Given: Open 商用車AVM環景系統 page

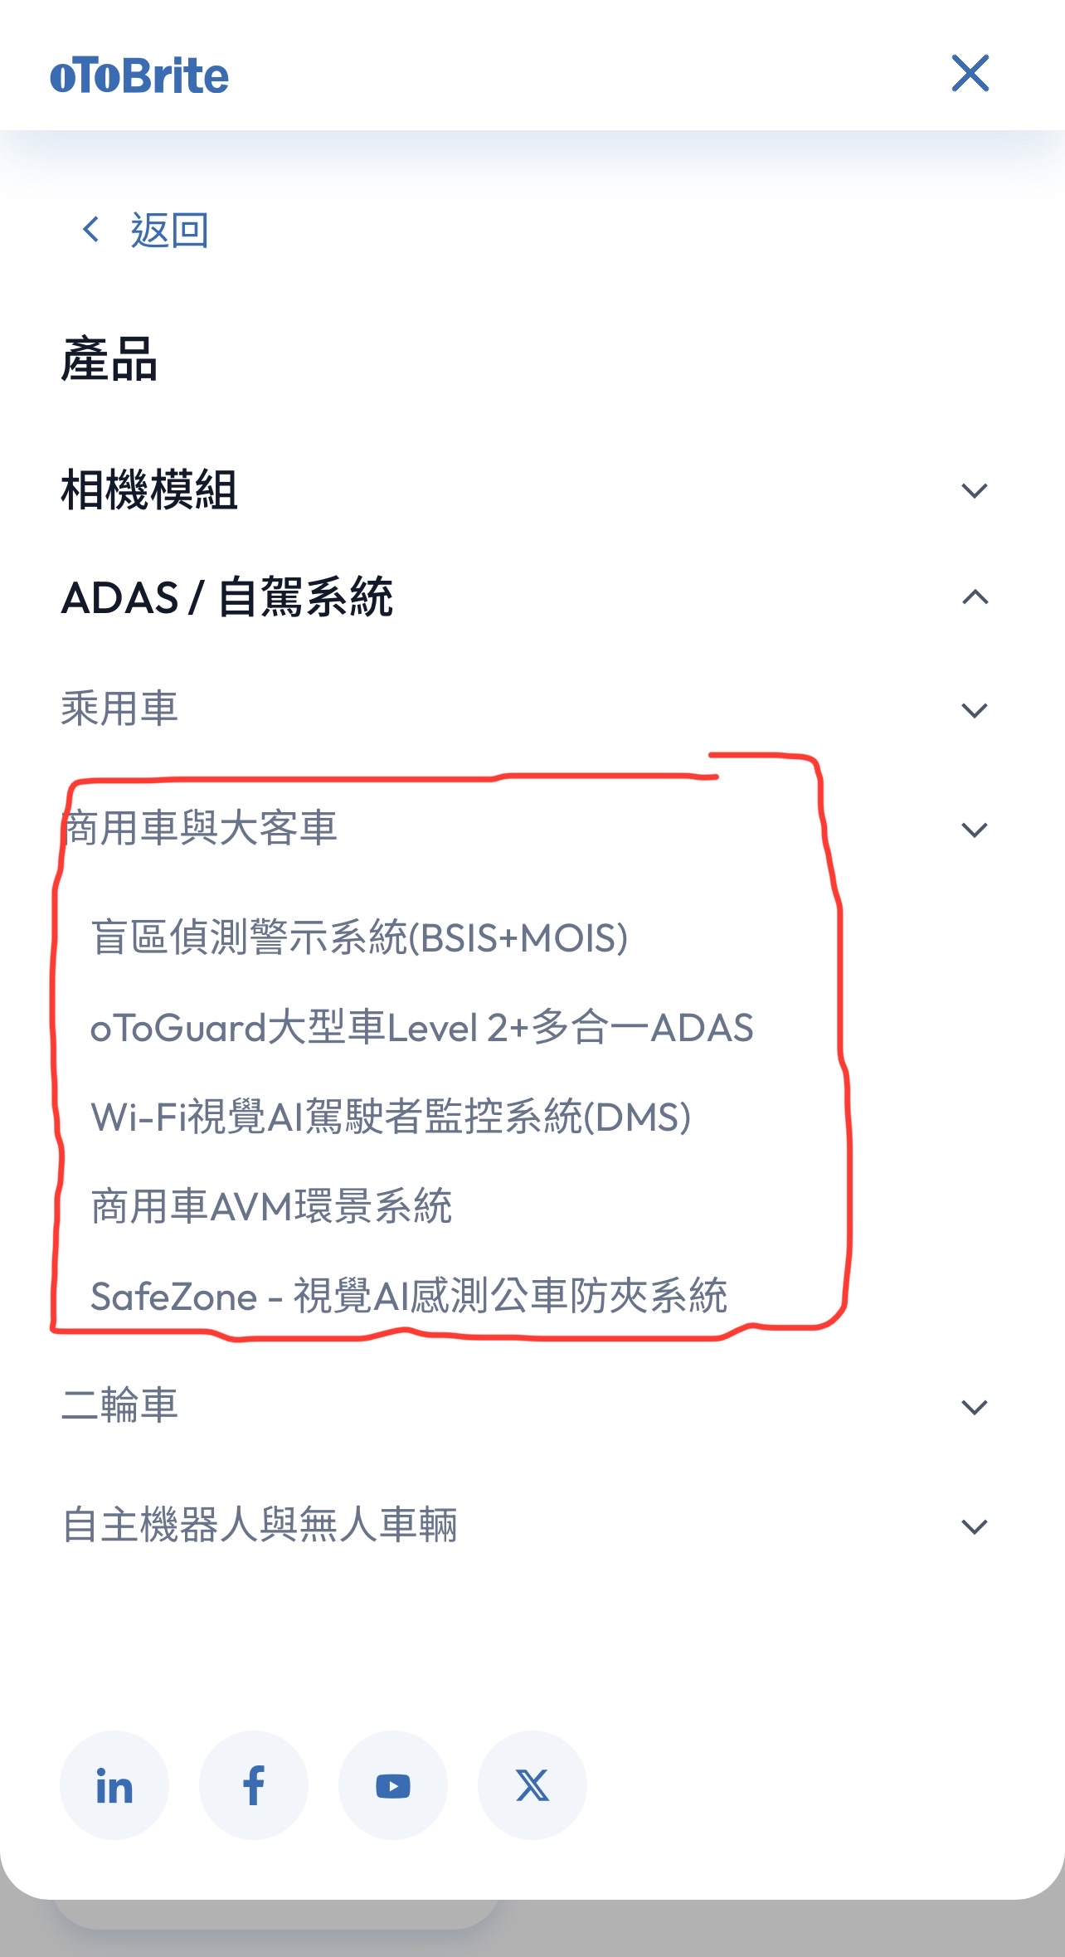Looking at the screenshot, I should pos(271,1206).
